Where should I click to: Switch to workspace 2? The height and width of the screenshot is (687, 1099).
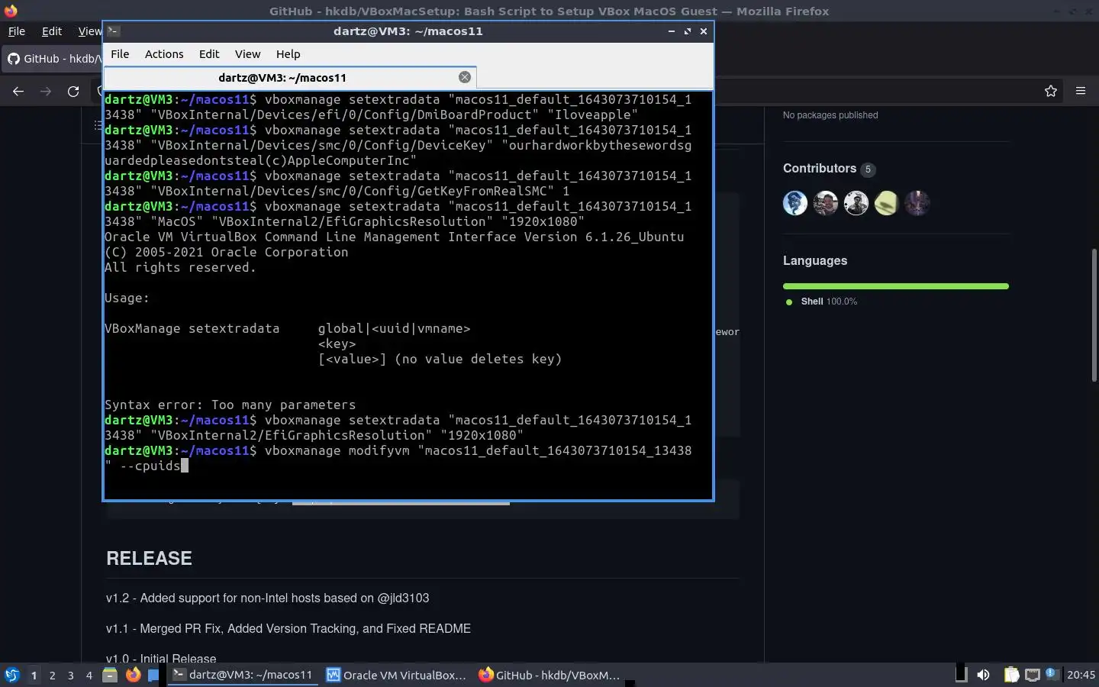(52, 675)
